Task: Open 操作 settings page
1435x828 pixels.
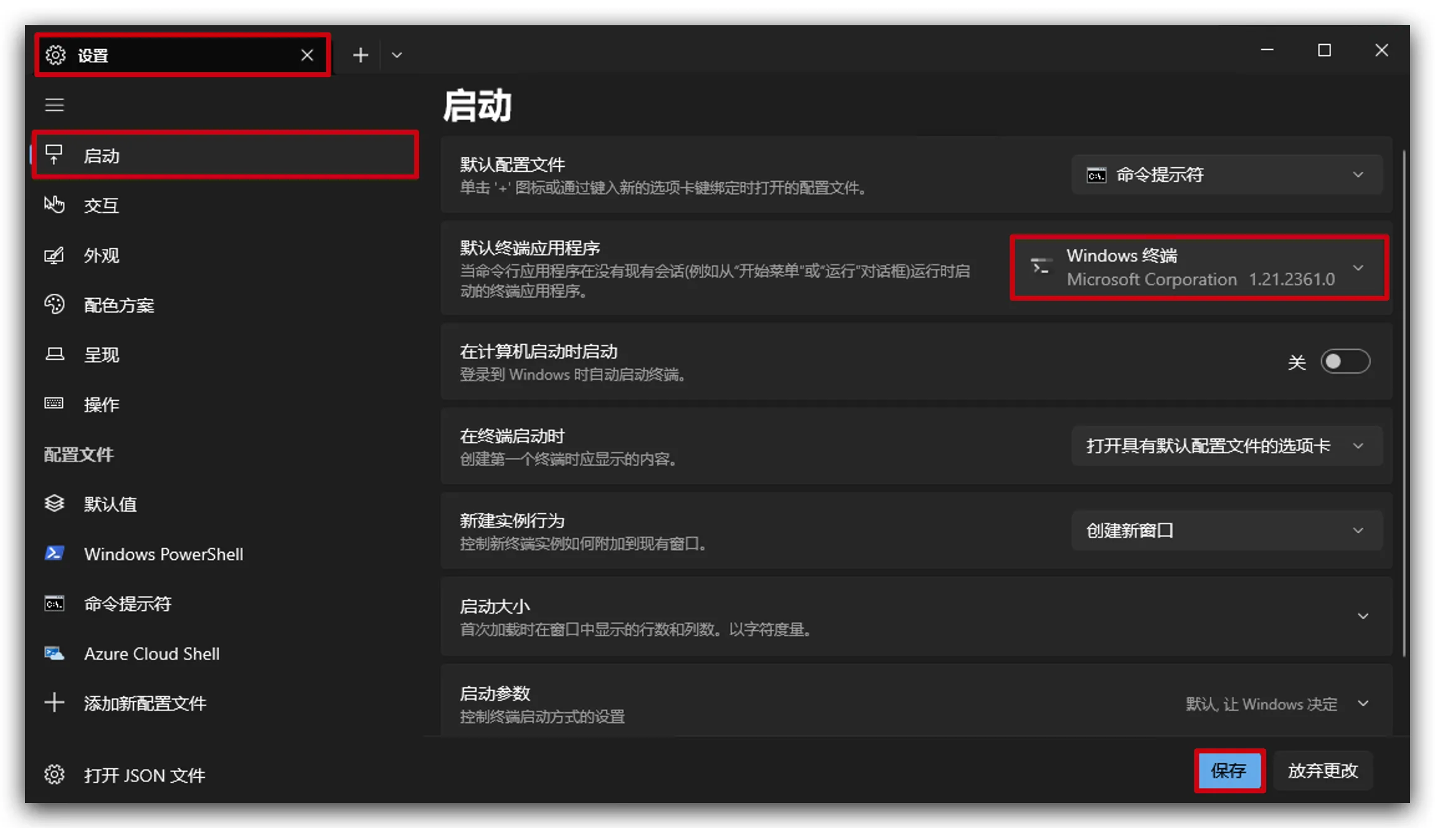Action: point(225,404)
